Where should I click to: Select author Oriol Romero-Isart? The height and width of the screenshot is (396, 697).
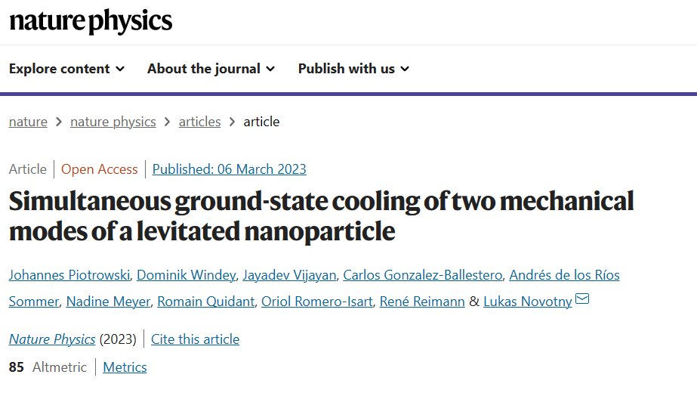click(317, 302)
